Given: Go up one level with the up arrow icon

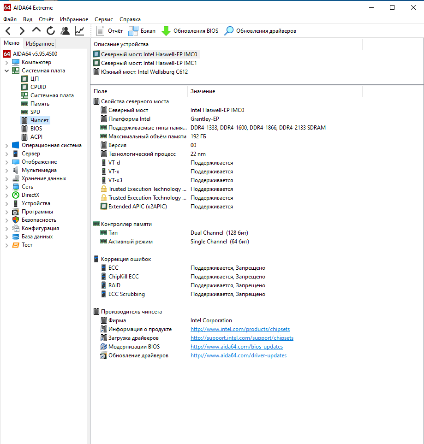Looking at the screenshot, I should click(x=36, y=30).
